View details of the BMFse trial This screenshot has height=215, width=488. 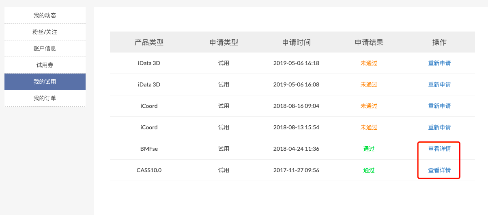coord(439,149)
